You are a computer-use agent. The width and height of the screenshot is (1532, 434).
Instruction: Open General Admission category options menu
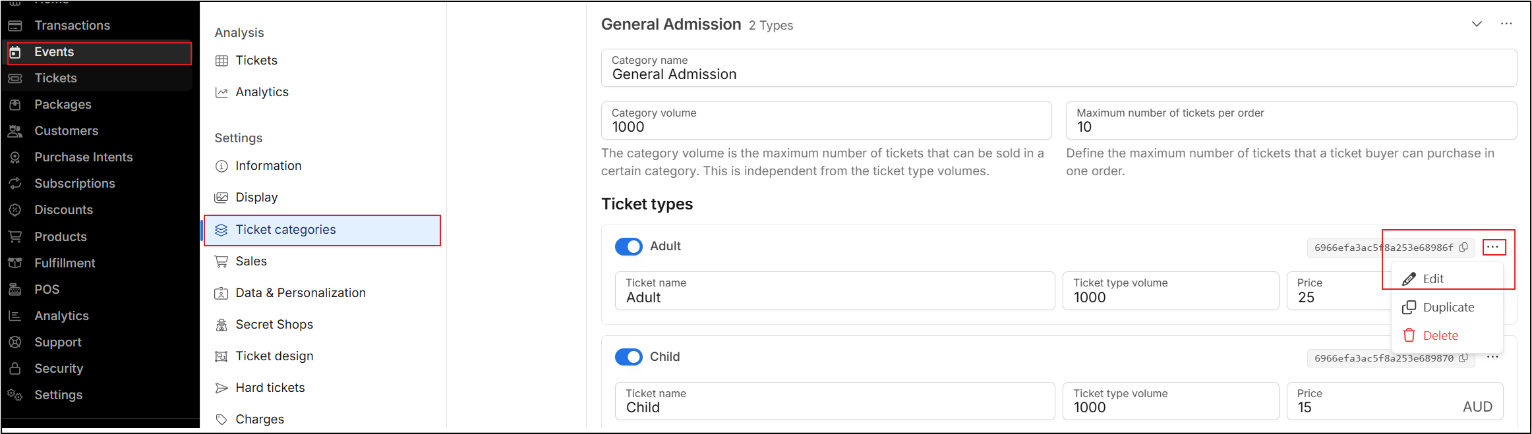1506,24
